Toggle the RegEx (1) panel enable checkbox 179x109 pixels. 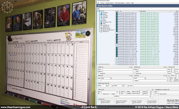tap(130, 67)
